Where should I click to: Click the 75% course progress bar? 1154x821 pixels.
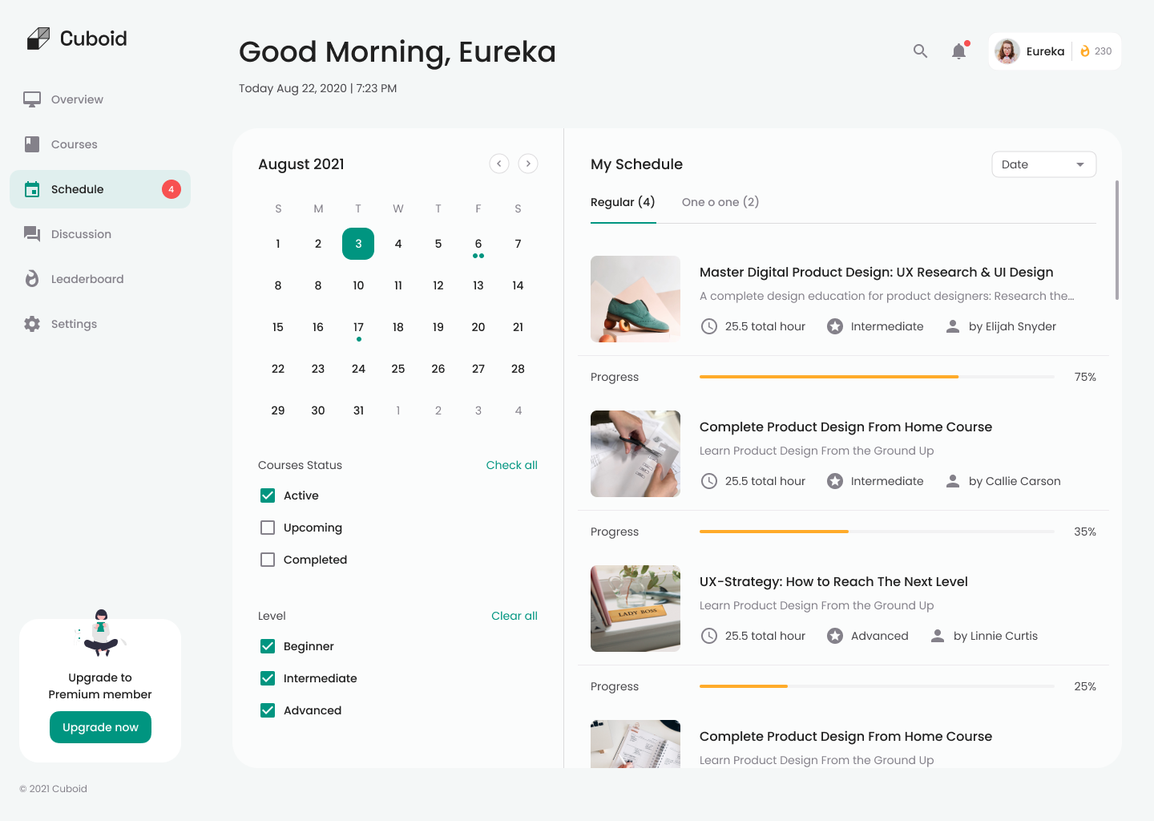click(877, 377)
